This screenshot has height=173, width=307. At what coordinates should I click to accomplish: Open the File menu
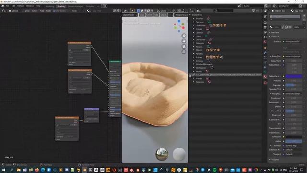[7, 6]
